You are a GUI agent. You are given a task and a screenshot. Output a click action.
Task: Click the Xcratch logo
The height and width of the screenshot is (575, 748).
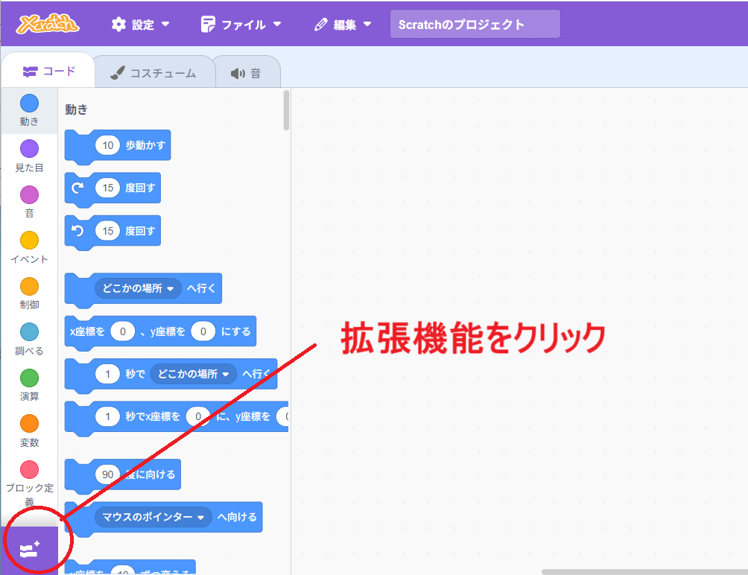tap(48, 24)
